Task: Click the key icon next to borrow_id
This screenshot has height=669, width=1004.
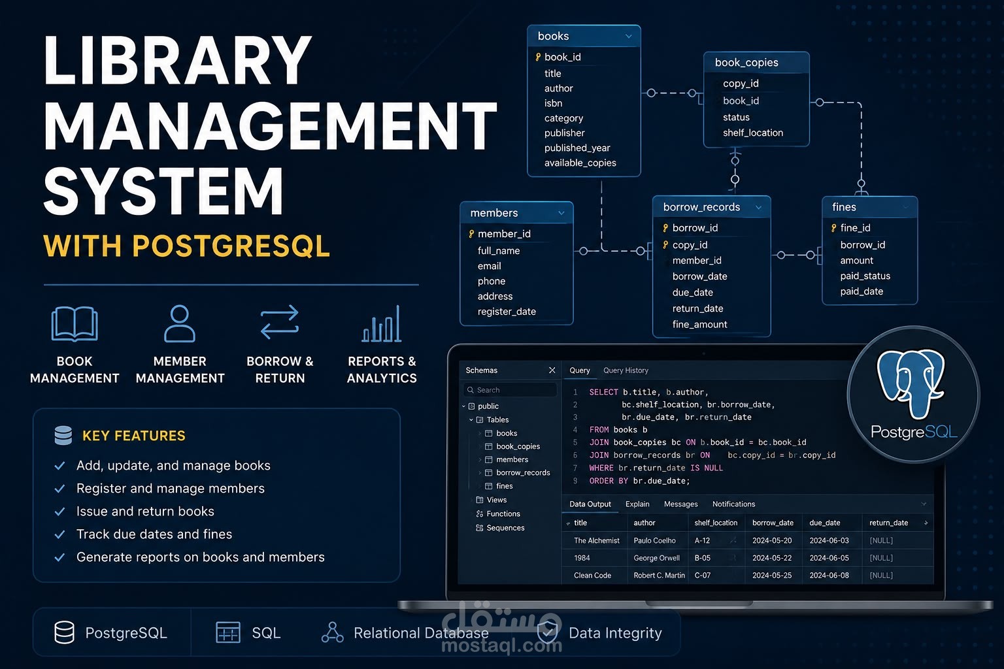Action: [x=665, y=228]
